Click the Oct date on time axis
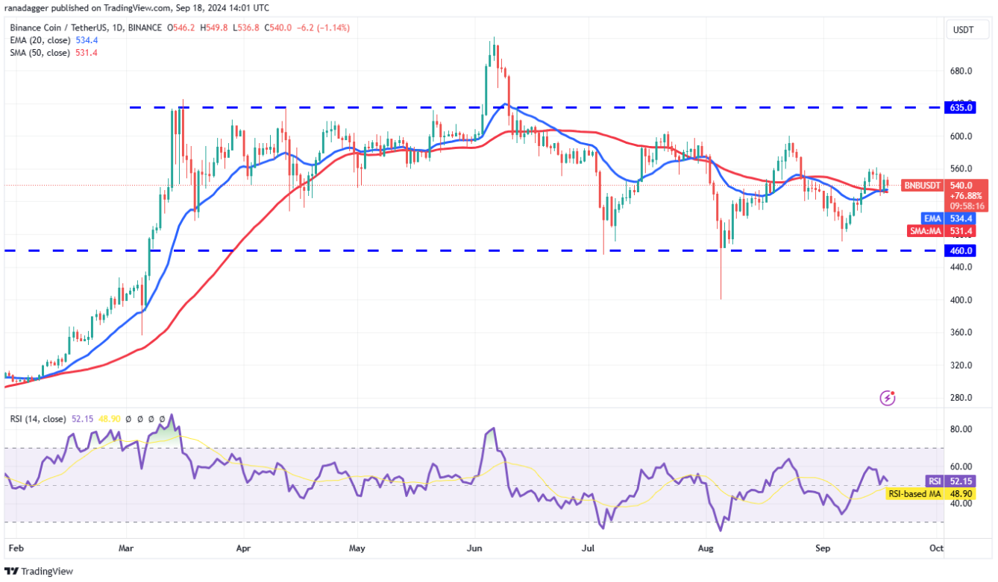Screen dimensions: 998x582 (x=937, y=548)
